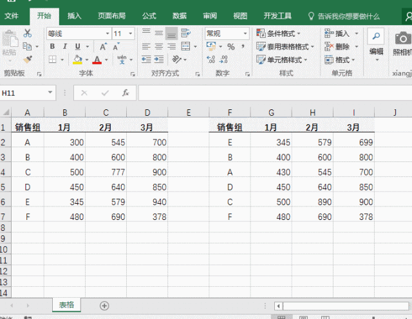412x319 pixels.
Task: Click Decrease Indent icon
Action: [146, 60]
